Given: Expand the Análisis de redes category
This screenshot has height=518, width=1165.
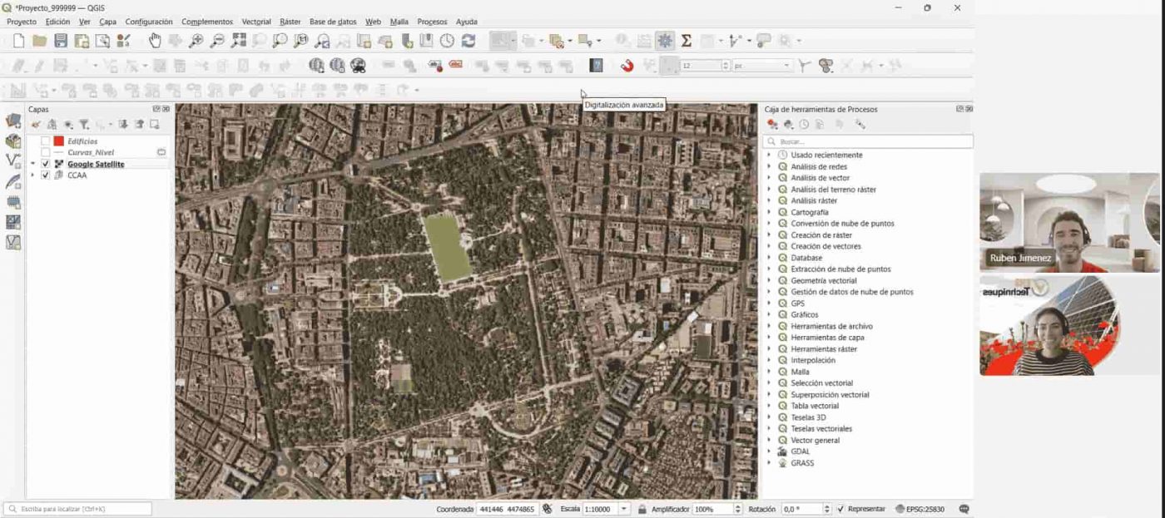Looking at the screenshot, I should coord(769,166).
